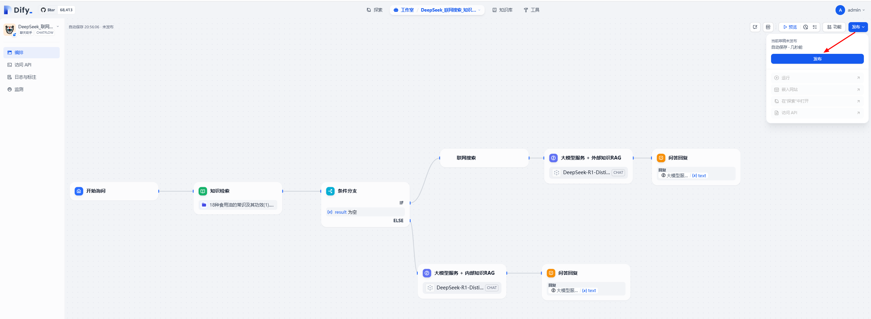Click the CHATFLOW tag

pos(45,33)
